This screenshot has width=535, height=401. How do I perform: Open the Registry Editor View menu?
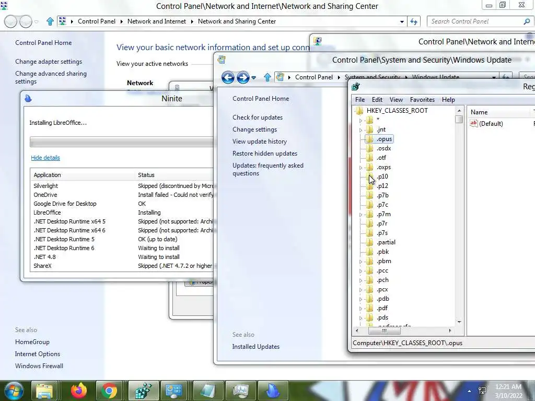pos(396,100)
